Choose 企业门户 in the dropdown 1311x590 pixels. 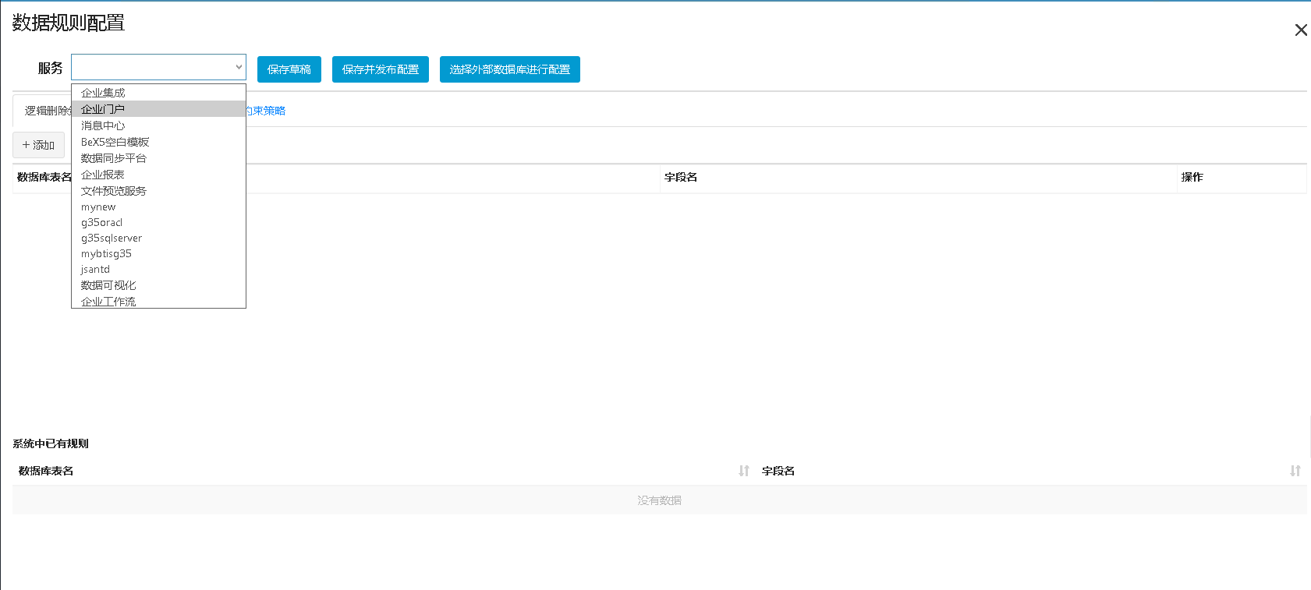coord(103,109)
